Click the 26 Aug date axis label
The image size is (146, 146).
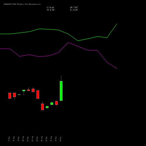(x=42, y=139)
